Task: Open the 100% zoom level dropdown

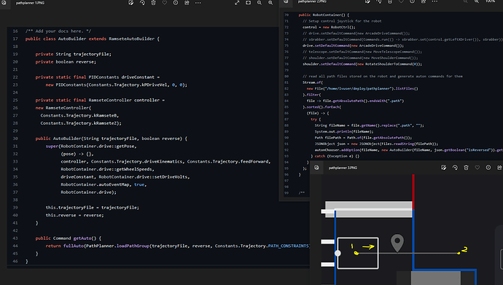Action: 490,1
